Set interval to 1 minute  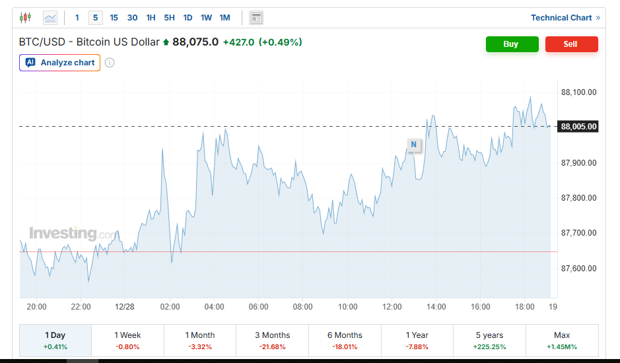coord(77,18)
